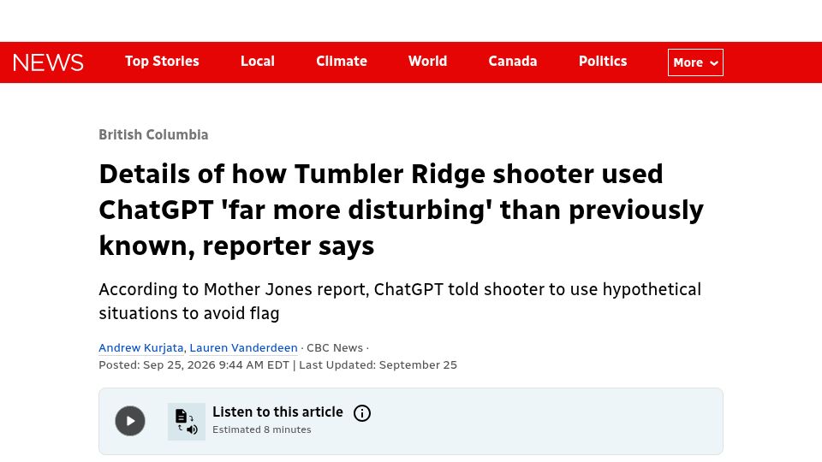Image resolution: width=822 pixels, height=462 pixels.
Task: Go to the Local news tab
Action: point(258,62)
